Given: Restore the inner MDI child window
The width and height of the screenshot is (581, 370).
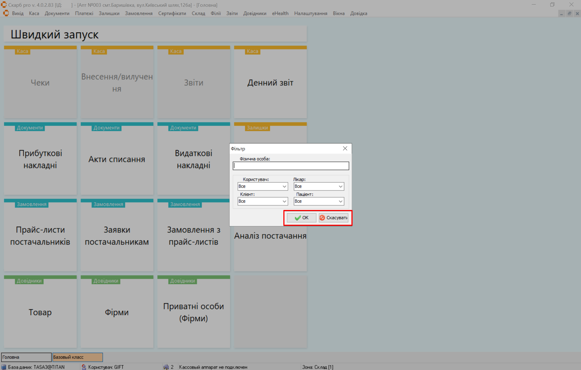Looking at the screenshot, I should (569, 13).
